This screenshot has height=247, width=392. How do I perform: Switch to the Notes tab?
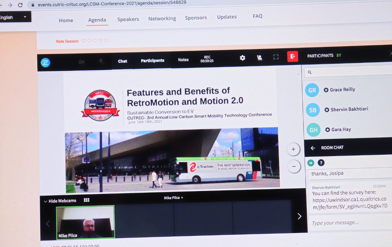point(183,60)
